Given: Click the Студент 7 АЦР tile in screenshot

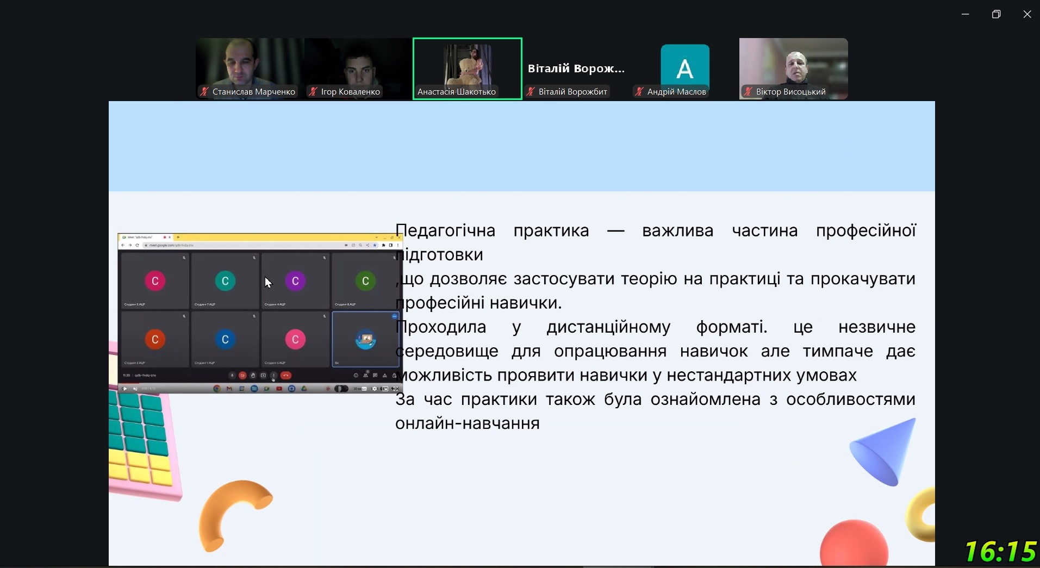Looking at the screenshot, I should (x=225, y=280).
